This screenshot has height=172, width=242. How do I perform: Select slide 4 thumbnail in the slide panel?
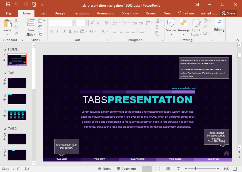click(x=17, y=115)
